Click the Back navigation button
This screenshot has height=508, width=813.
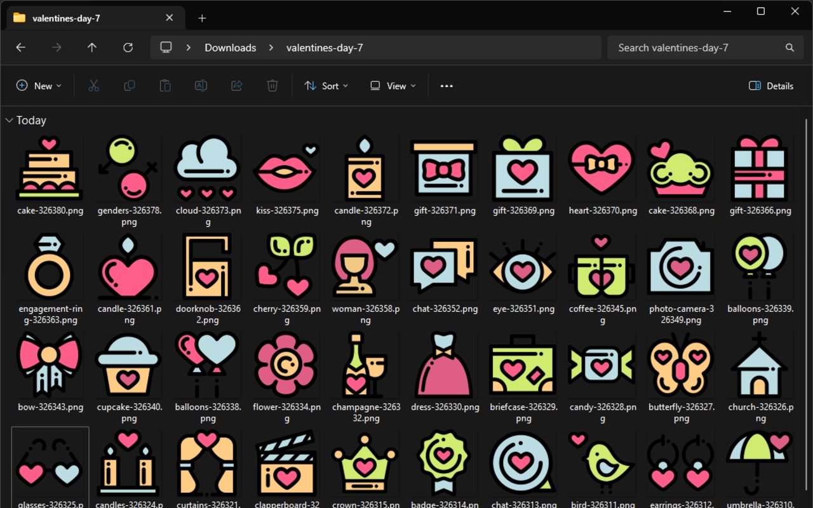pos(20,47)
